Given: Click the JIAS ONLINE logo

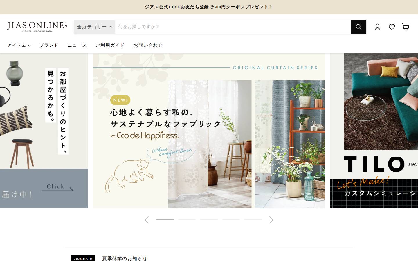Looking at the screenshot, I should [x=37, y=27].
